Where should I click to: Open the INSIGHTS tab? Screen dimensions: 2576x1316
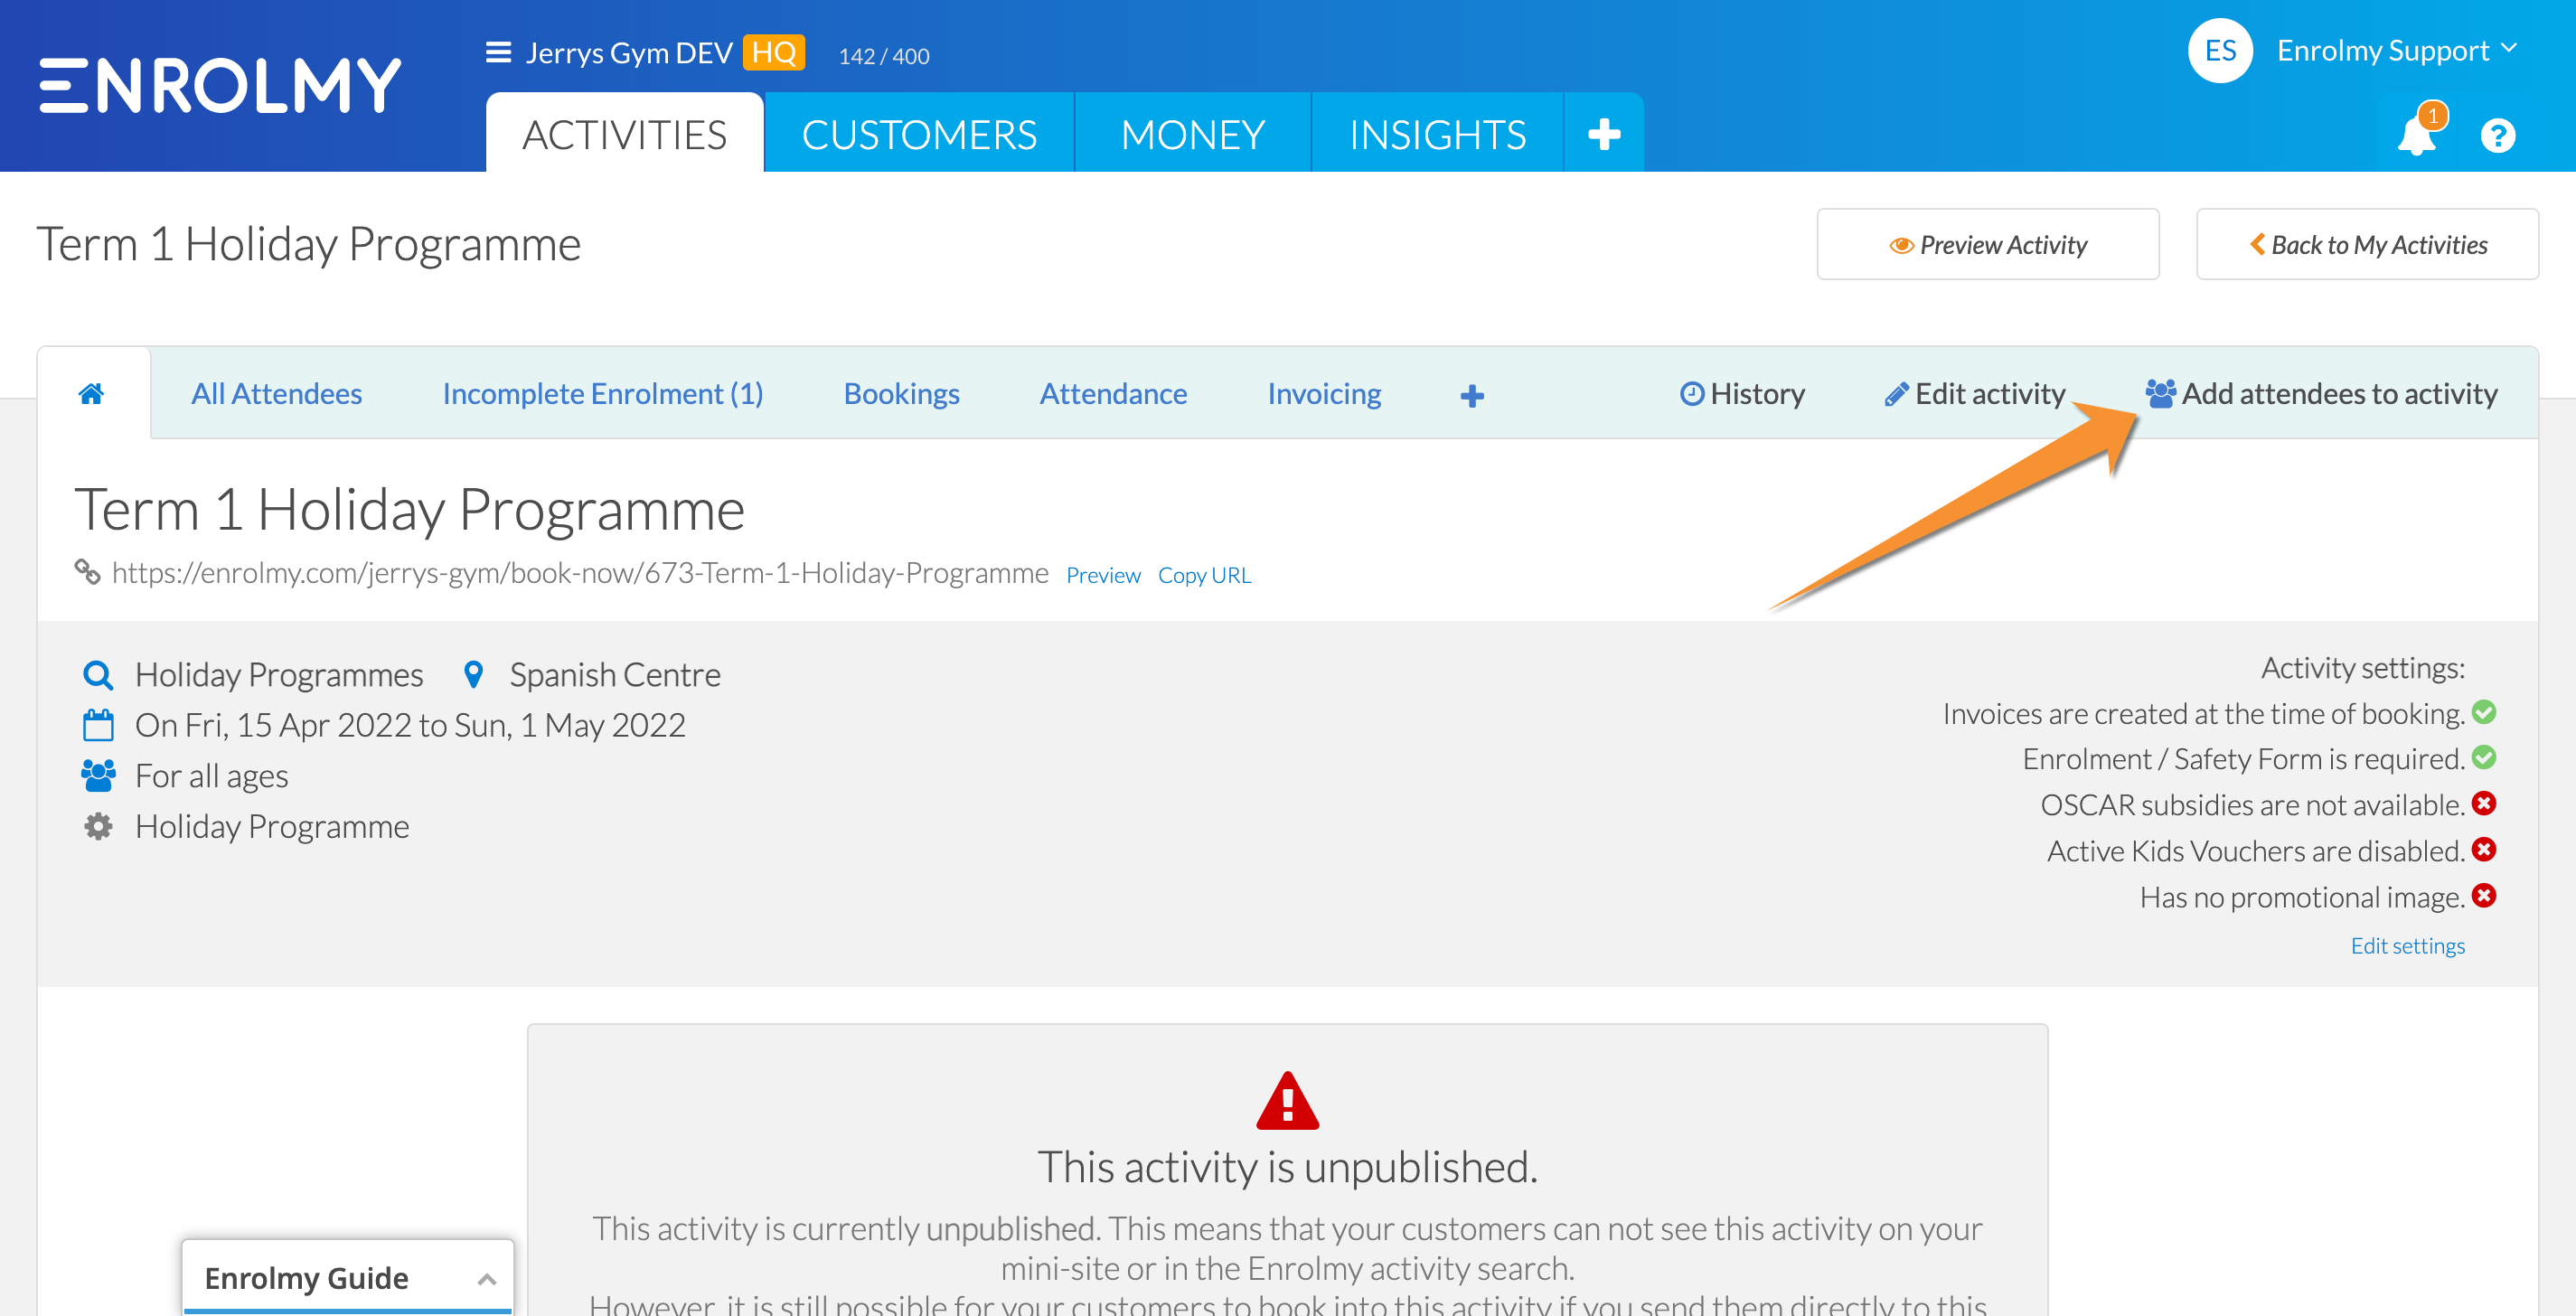click(1437, 134)
